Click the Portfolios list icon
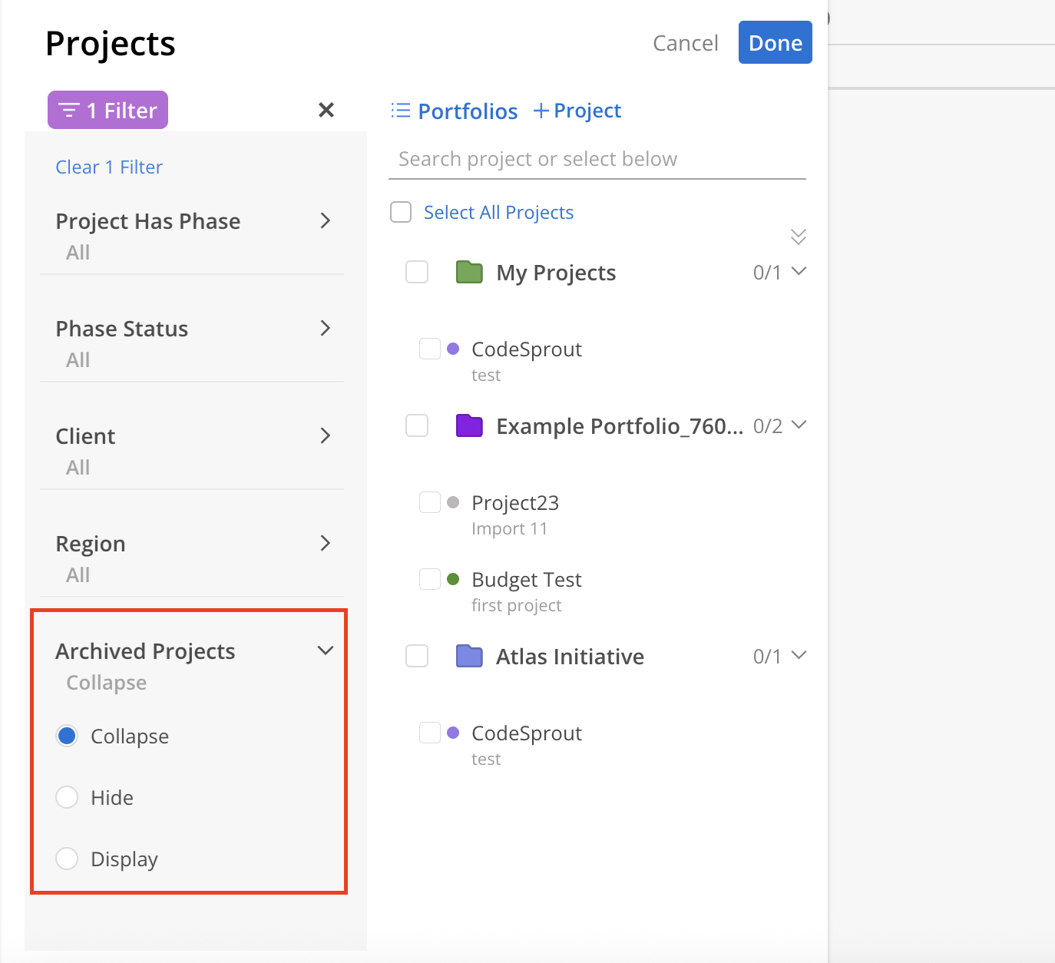 [x=401, y=111]
